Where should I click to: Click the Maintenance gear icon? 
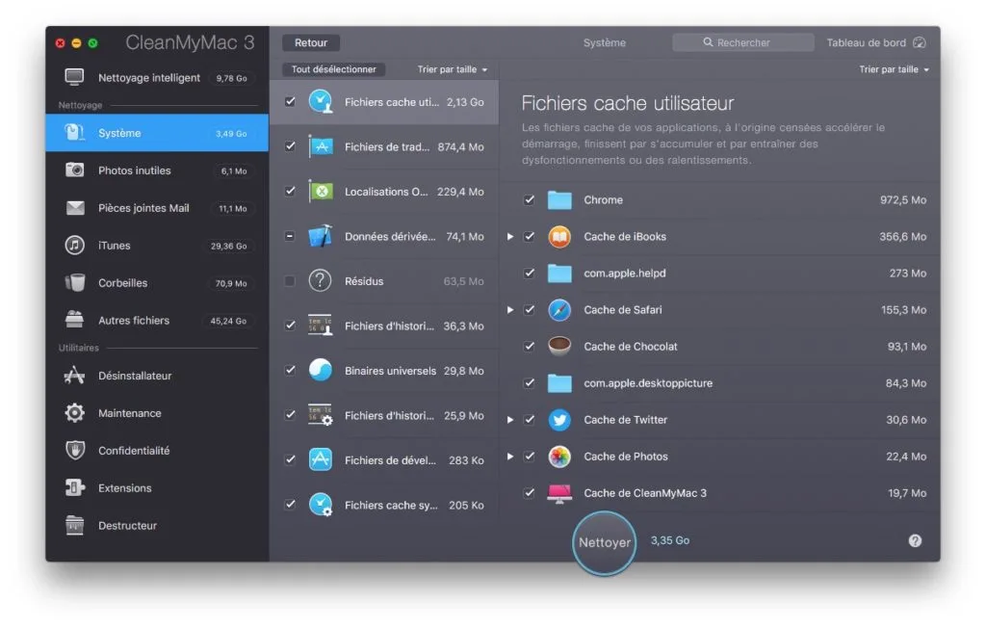(75, 412)
